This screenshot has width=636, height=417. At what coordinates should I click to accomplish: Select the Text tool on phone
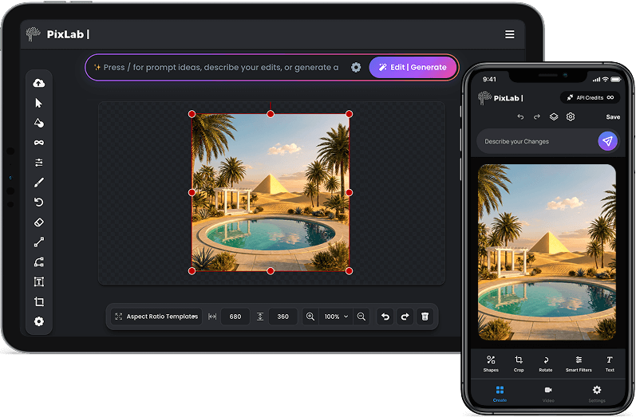(x=610, y=364)
